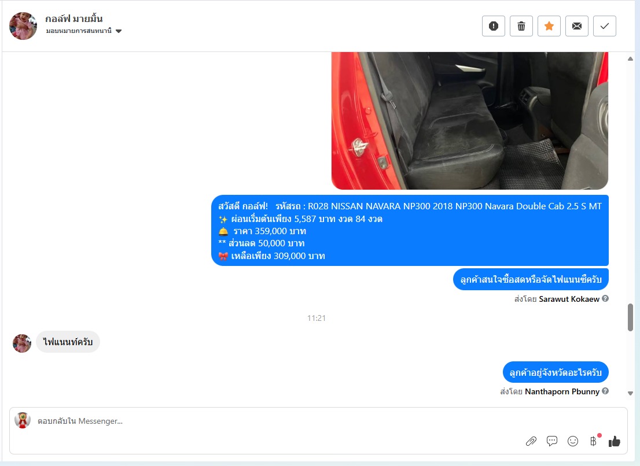This screenshot has height=466, width=640.
Task: Open the customer's header profile picture
Action: point(23,25)
